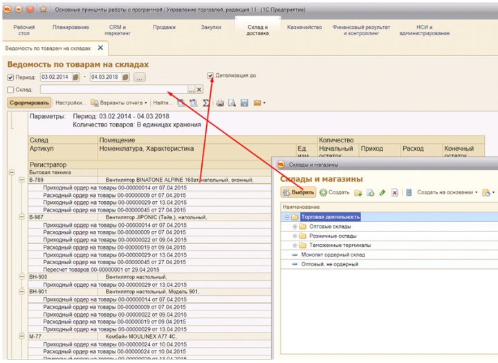This screenshot has height=363, width=498.
Task: Click the Выбрать button in warehouses window
Action: click(298, 192)
